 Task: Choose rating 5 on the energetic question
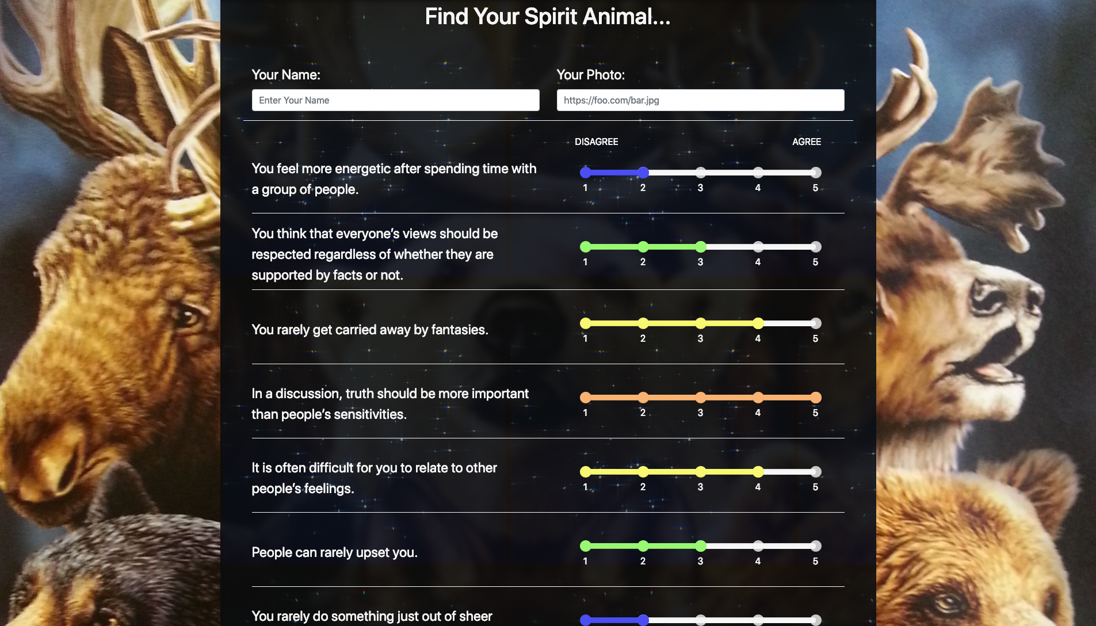click(816, 173)
